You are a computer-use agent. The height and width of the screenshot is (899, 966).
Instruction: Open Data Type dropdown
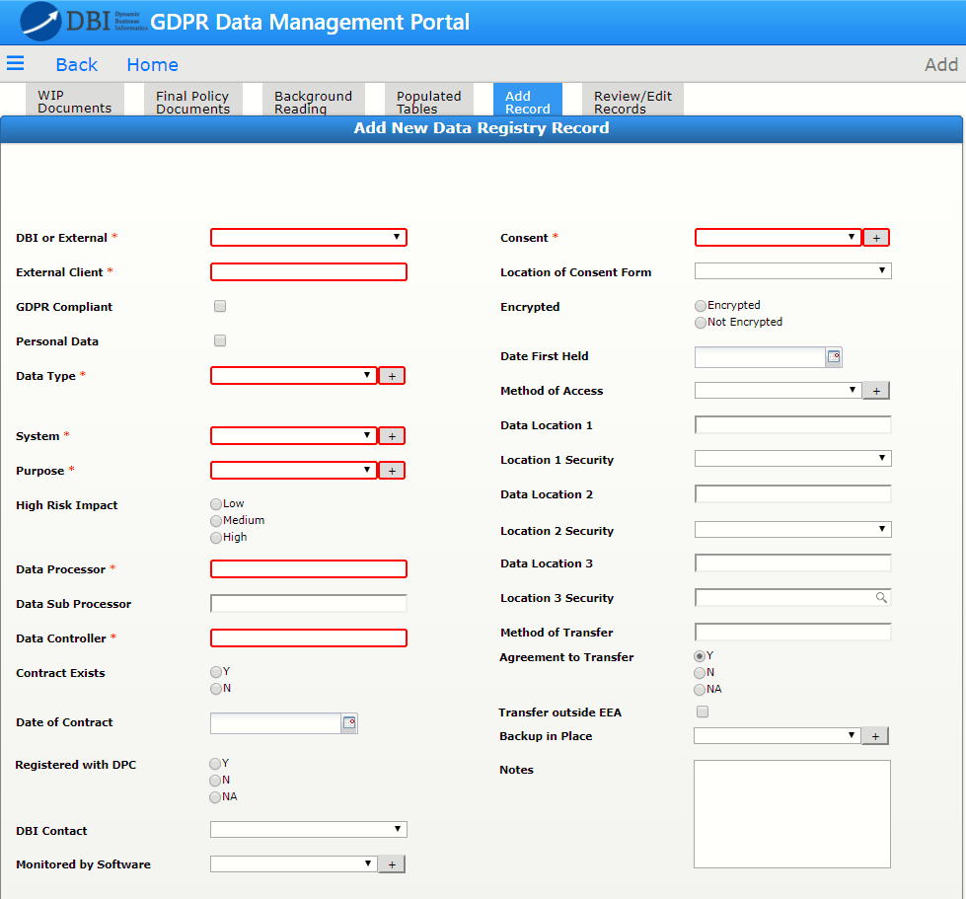pos(294,375)
